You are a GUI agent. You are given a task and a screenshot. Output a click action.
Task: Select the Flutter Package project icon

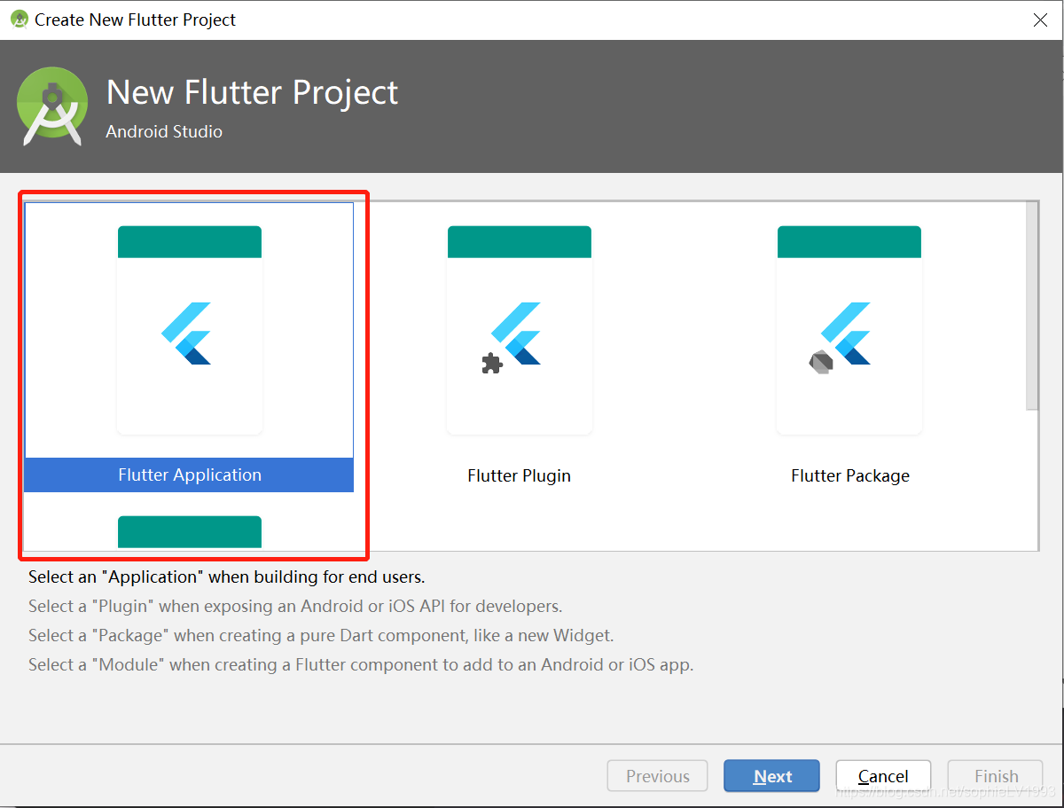(849, 330)
